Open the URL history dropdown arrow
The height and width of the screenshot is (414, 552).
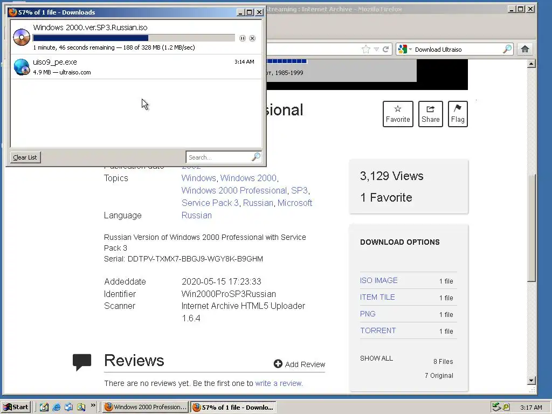point(376,49)
